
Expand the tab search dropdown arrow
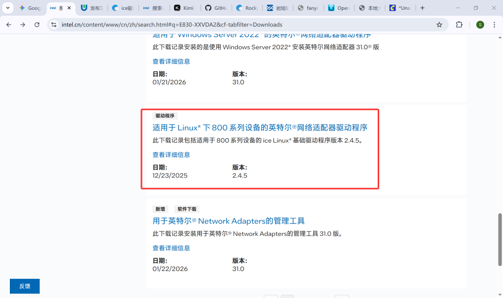(7, 8)
